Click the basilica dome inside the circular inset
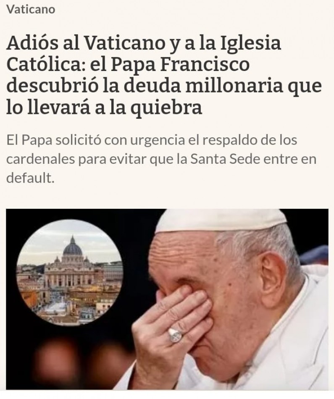This screenshot has height=399, width=334. [73, 246]
